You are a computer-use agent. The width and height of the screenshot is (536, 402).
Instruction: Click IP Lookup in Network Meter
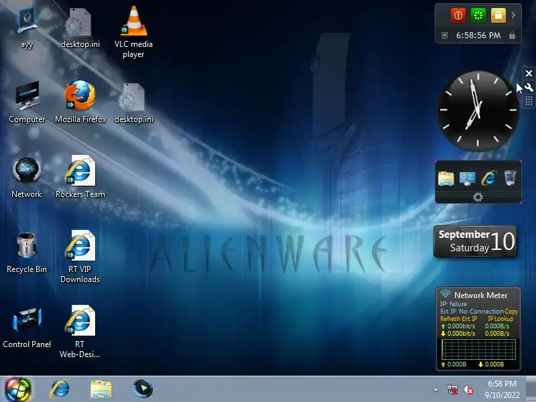click(500, 319)
